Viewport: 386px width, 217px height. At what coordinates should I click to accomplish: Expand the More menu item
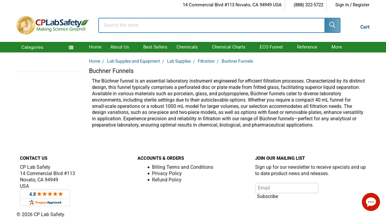pyautogui.click(x=336, y=47)
